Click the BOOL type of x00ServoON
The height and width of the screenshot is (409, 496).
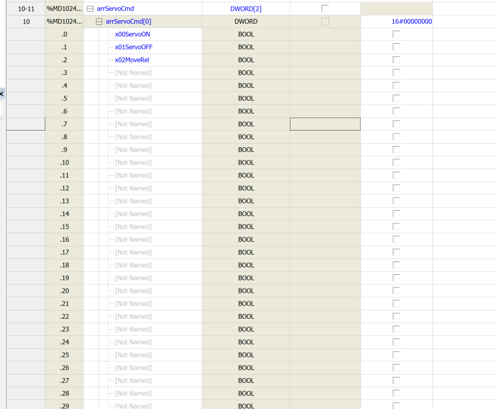click(x=246, y=34)
